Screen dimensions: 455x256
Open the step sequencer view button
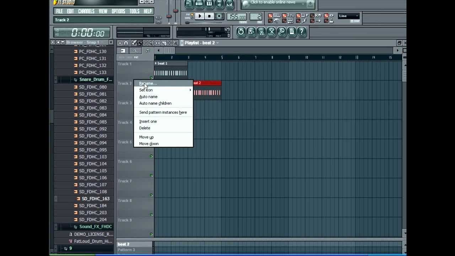coord(199,4)
